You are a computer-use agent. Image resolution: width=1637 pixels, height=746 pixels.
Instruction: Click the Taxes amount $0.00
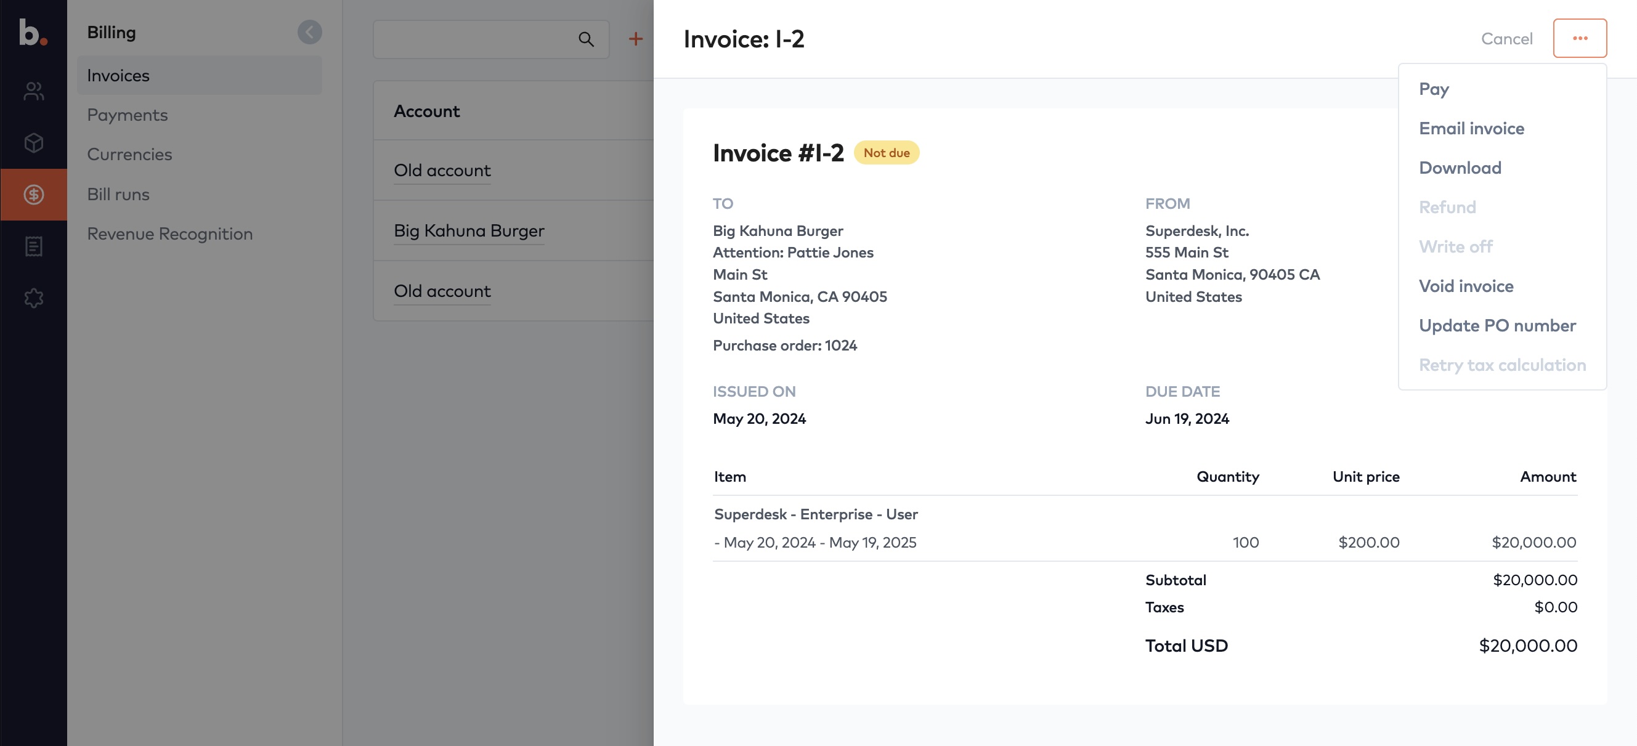[x=1555, y=607]
